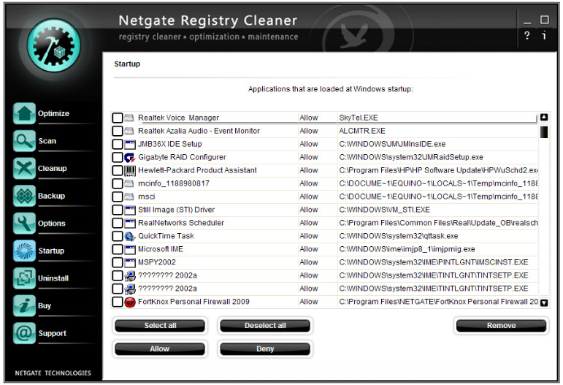Open the Optimize section
Viewport: 563px width, 385px height.
(53, 113)
